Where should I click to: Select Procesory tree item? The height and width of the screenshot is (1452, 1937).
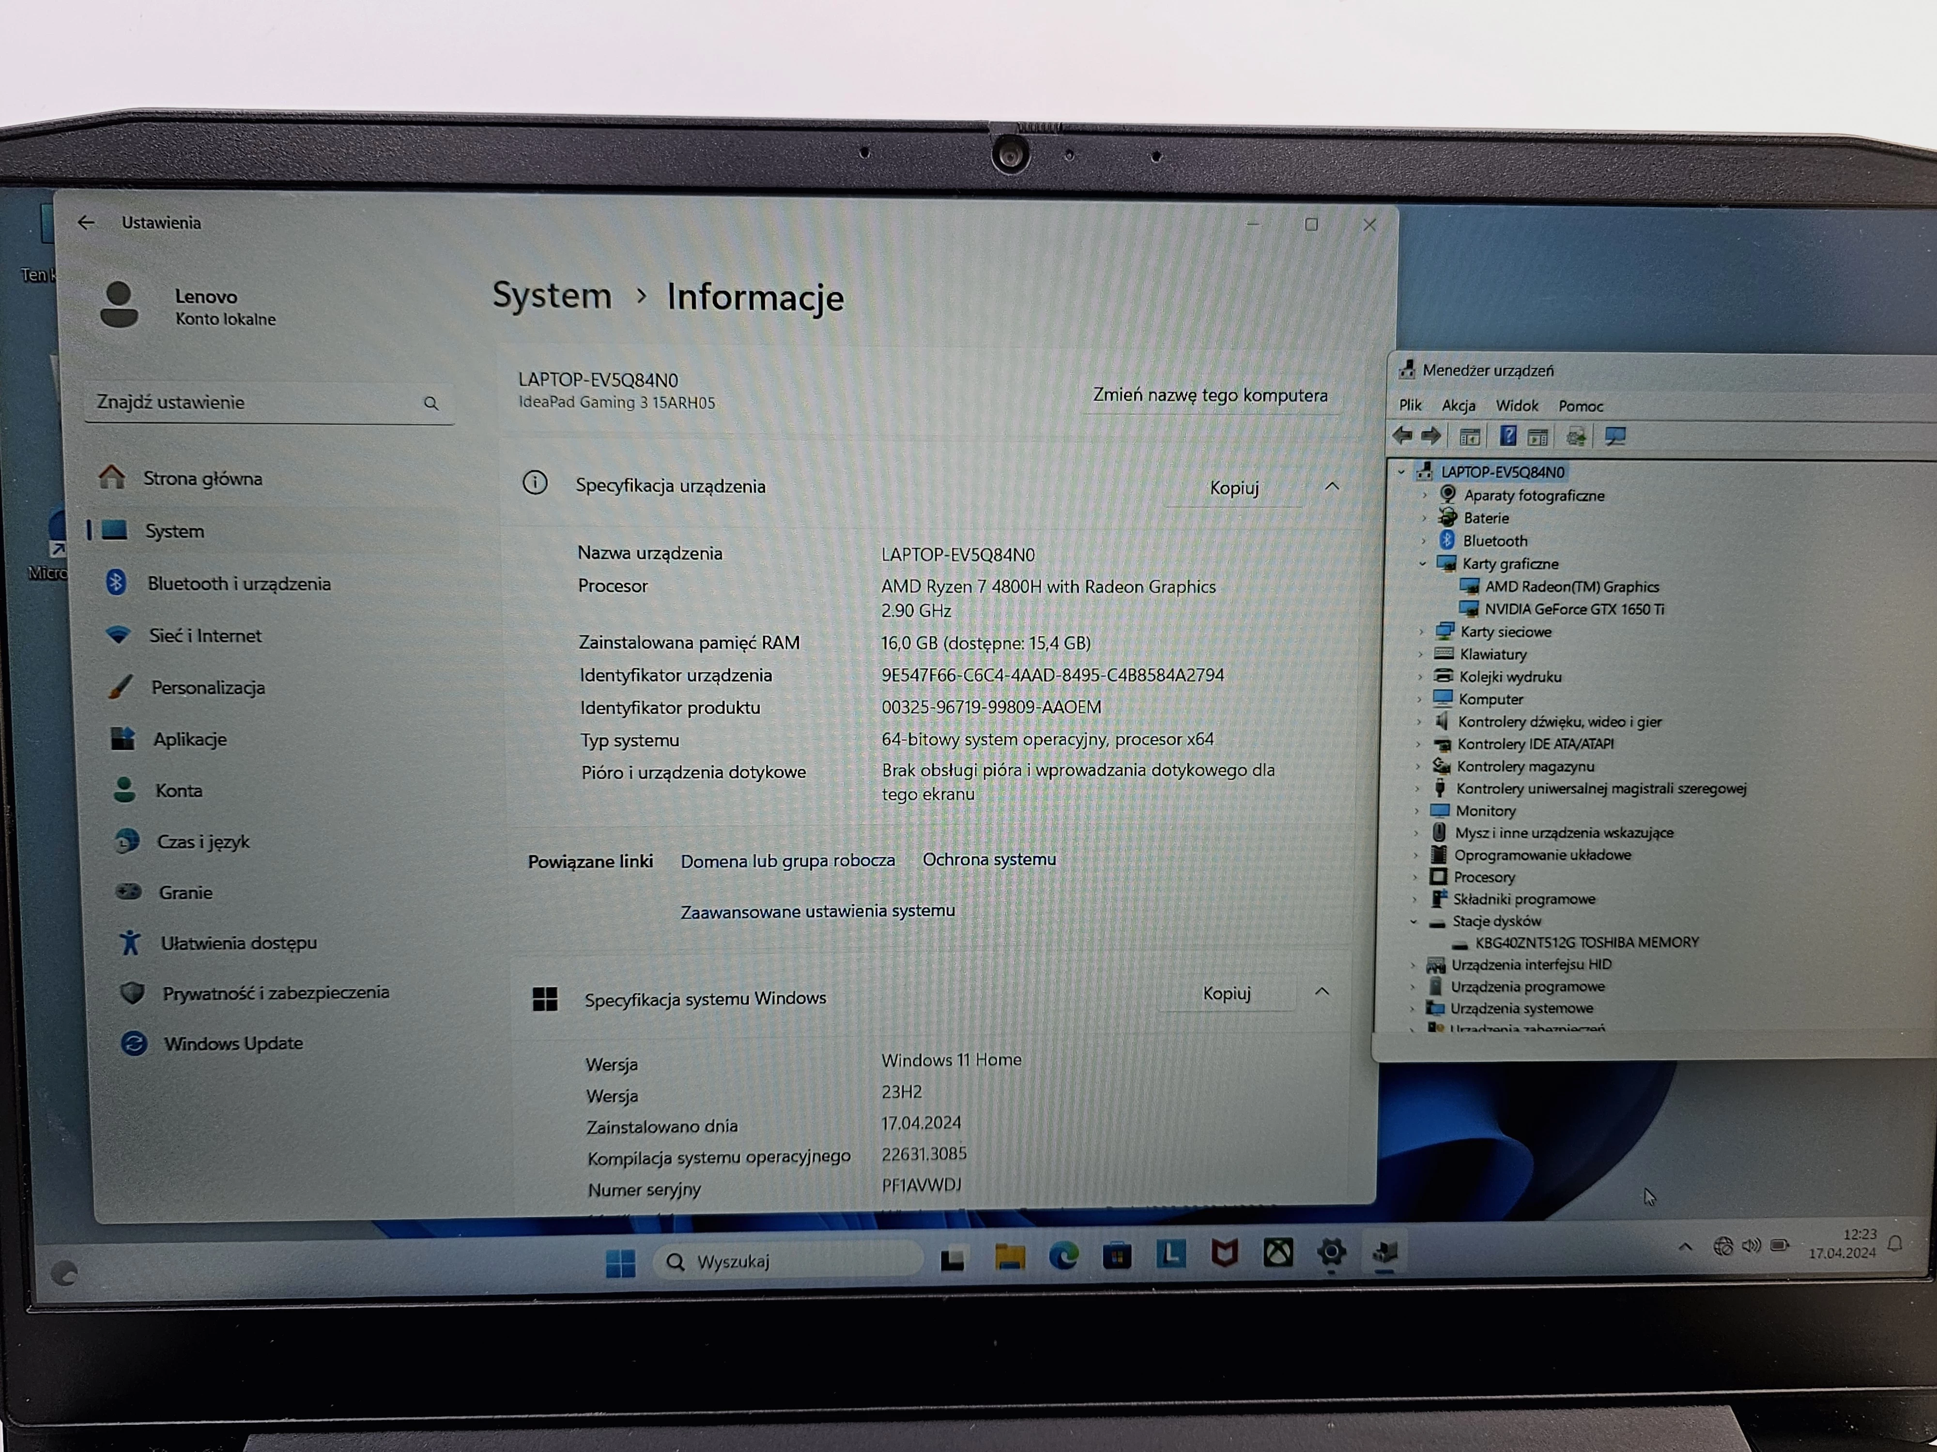coord(1483,877)
